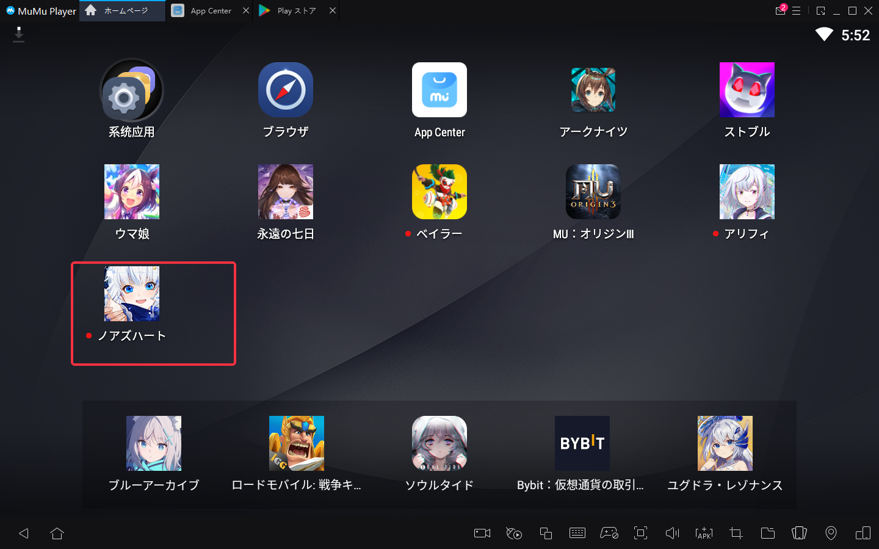Image resolution: width=879 pixels, height=549 pixels.
Task: Launch the アークナイツ game
Action: [x=593, y=90]
